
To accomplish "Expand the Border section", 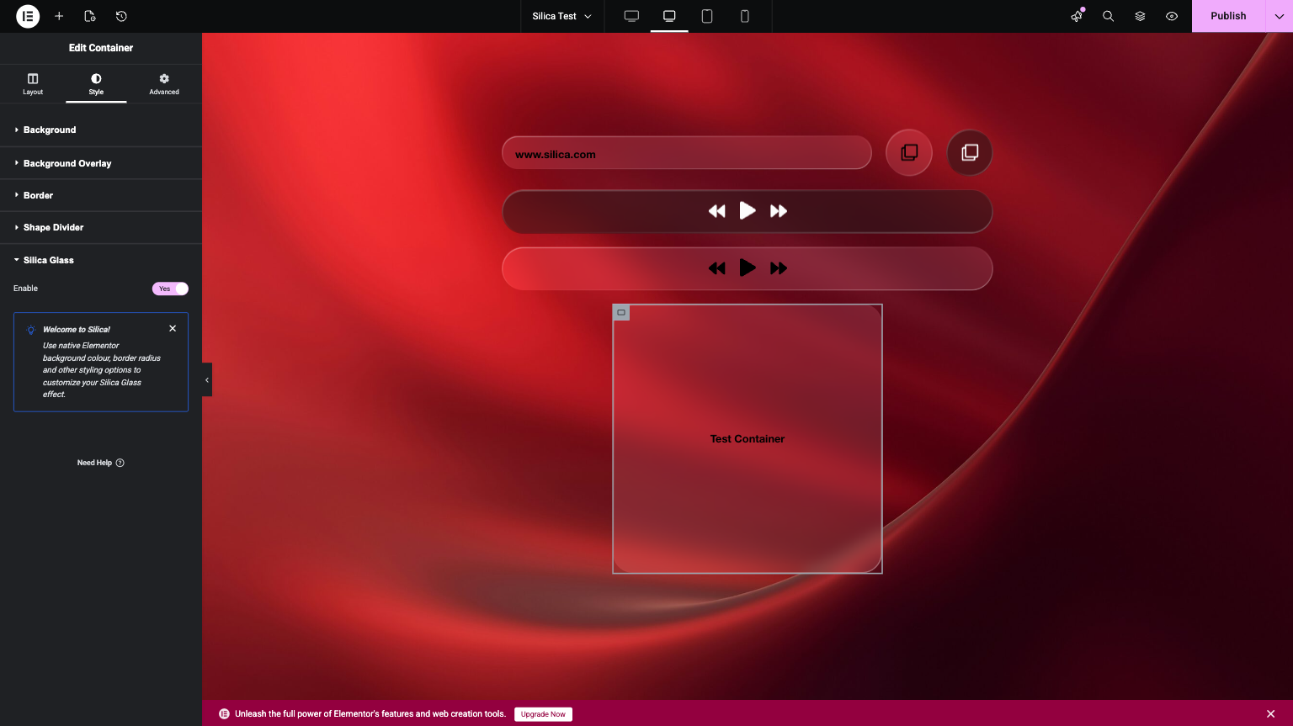I will tap(40, 195).
